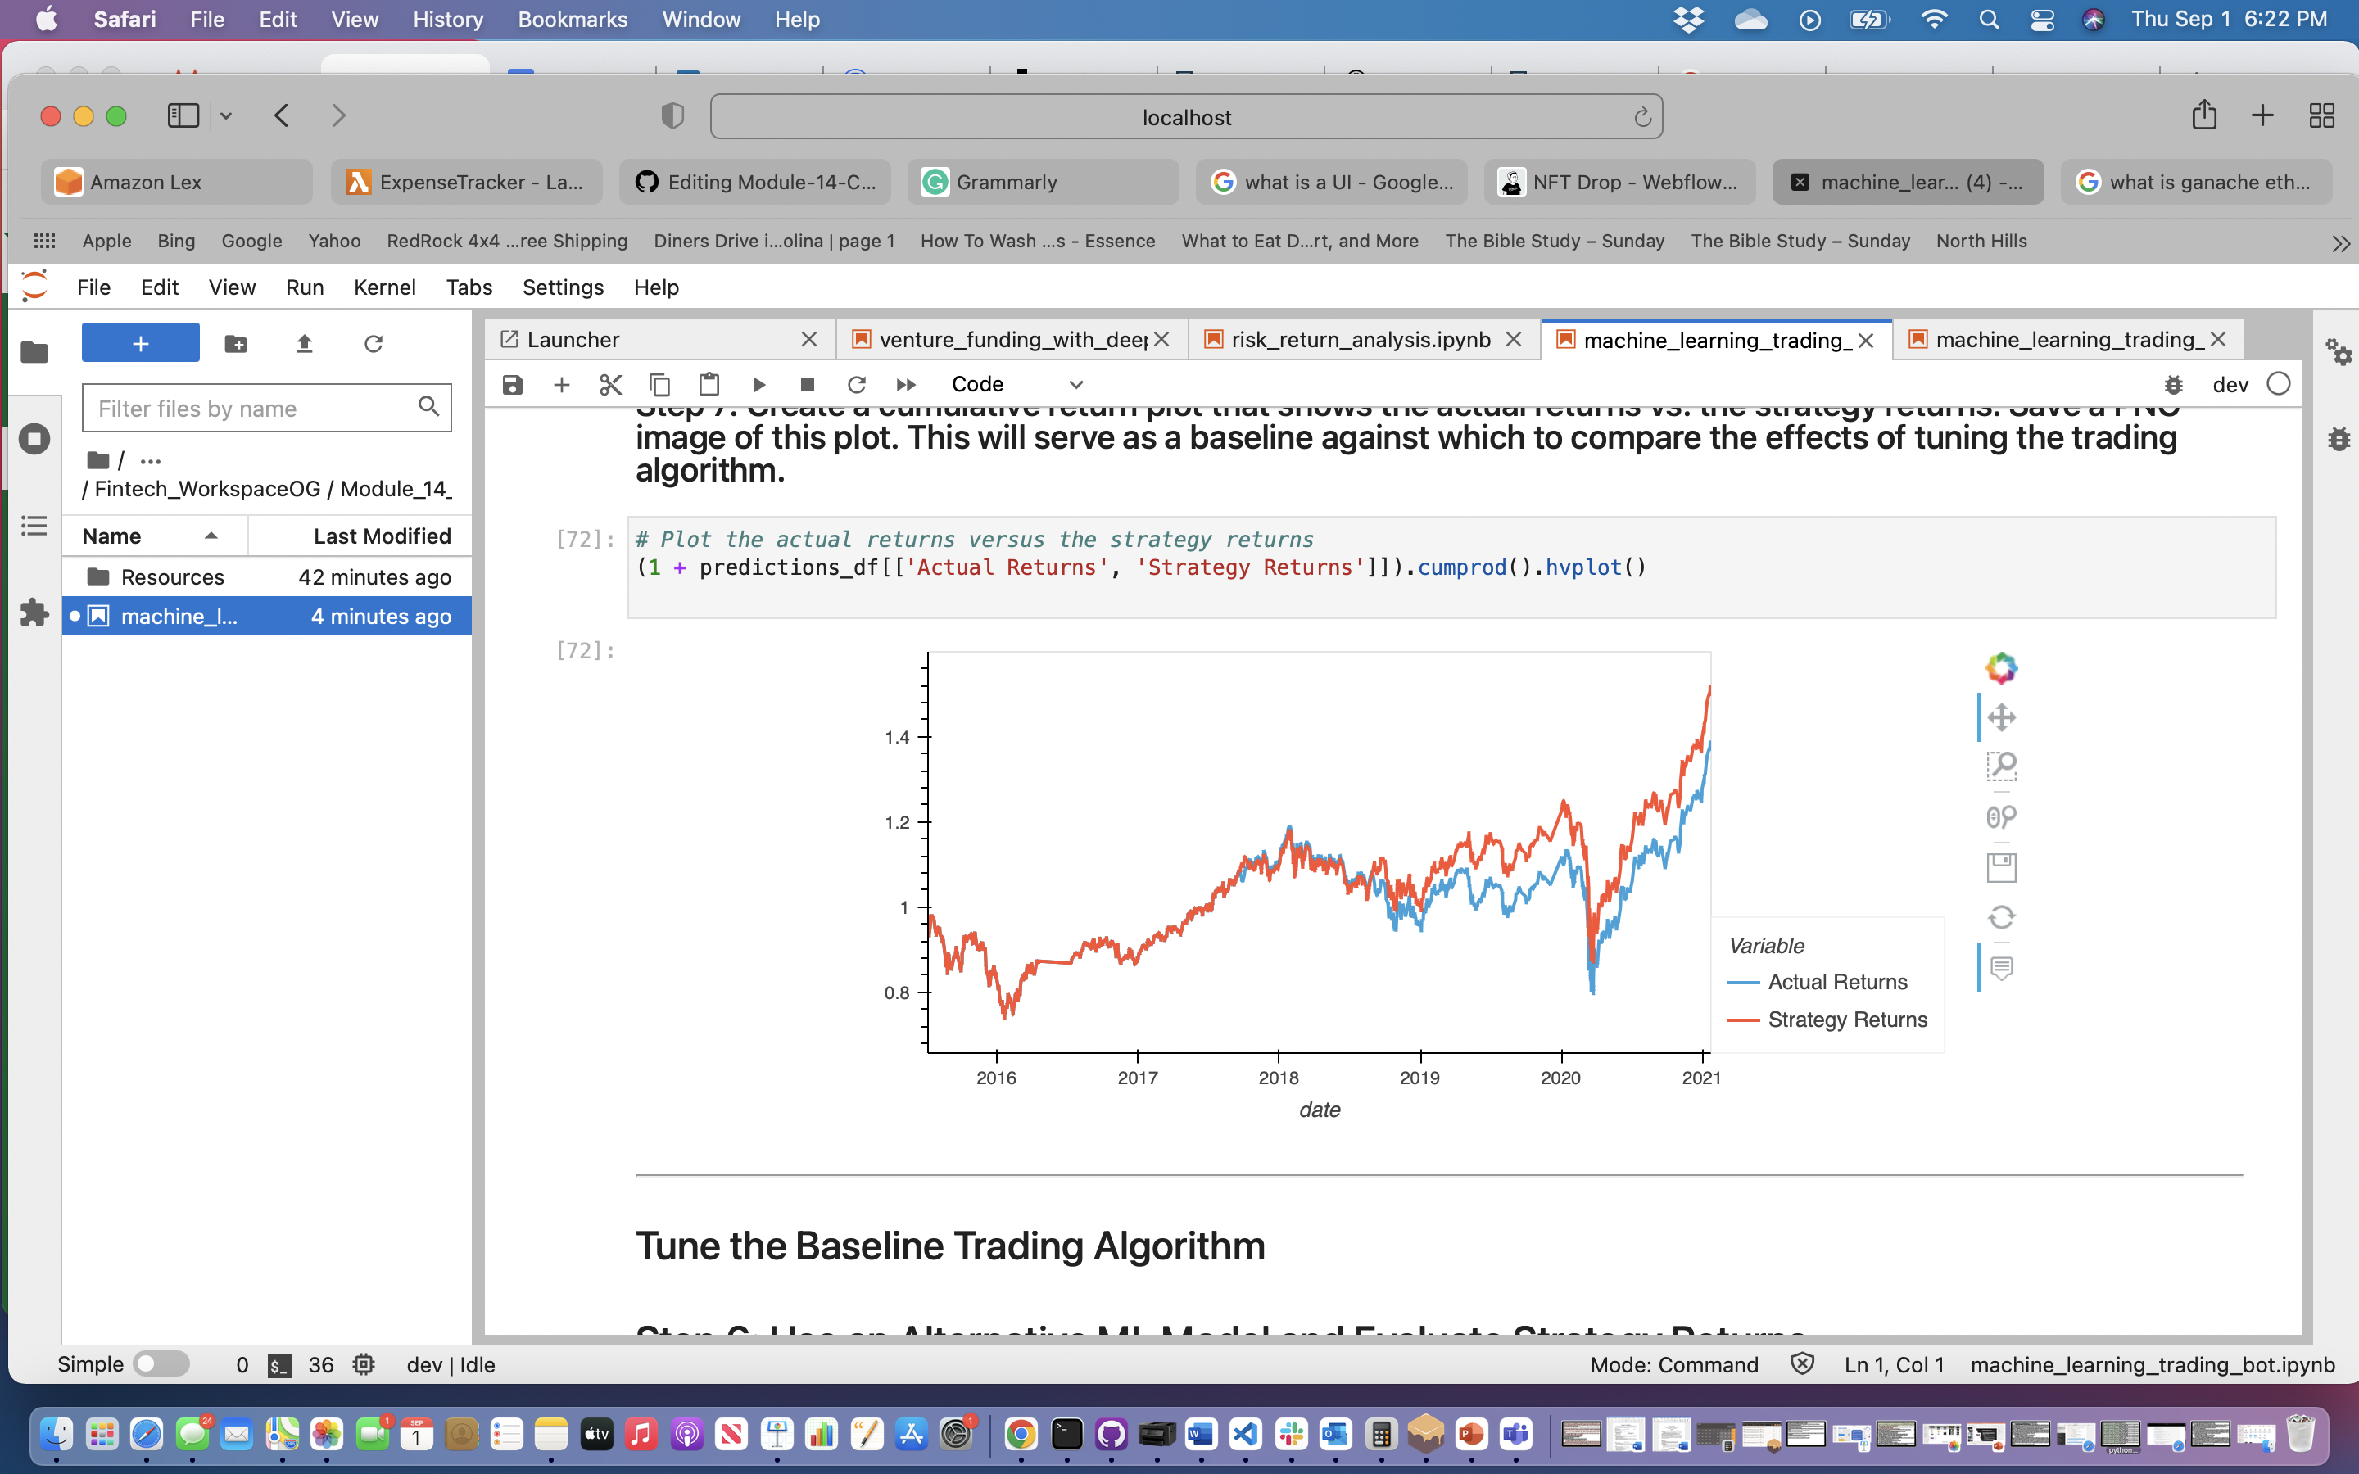
Task: Switch to risk_return_analysis.ipynb tab
Action: point(1361,339)
